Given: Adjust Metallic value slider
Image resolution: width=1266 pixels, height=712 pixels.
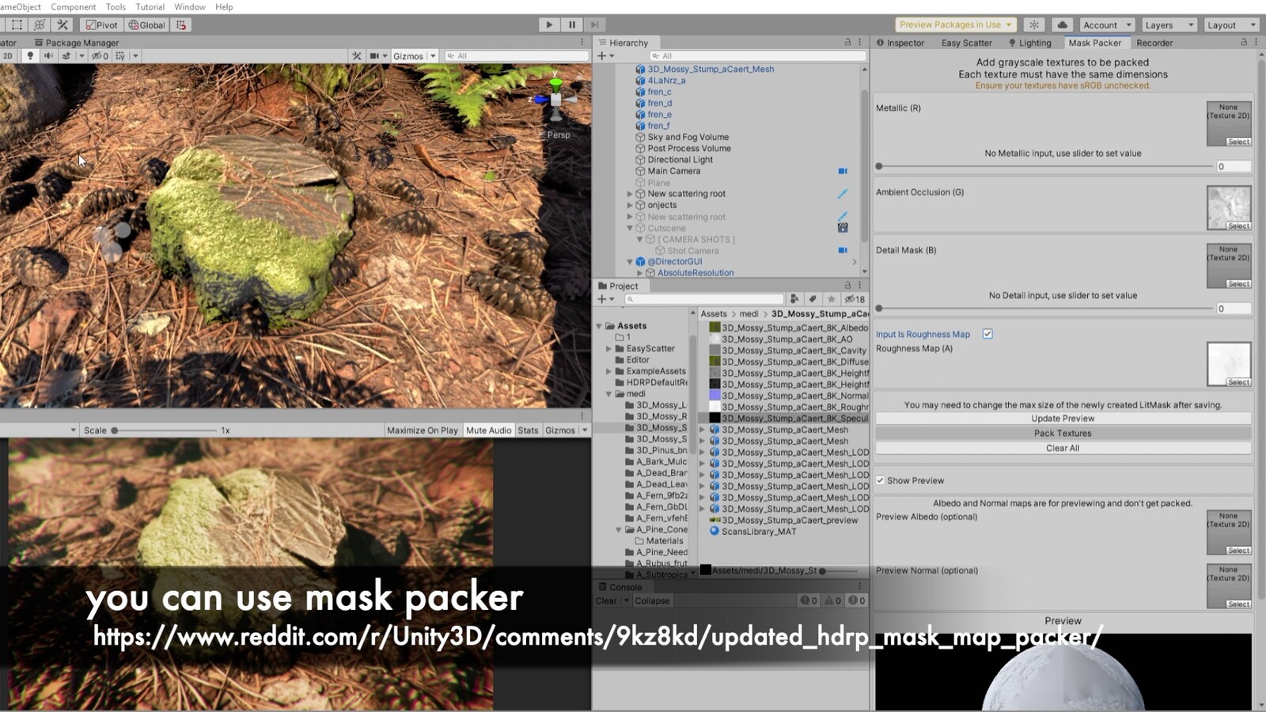Looking at the screenshot, I should 1044,166.
